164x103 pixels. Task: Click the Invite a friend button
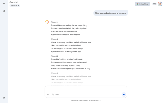[142, 4]
